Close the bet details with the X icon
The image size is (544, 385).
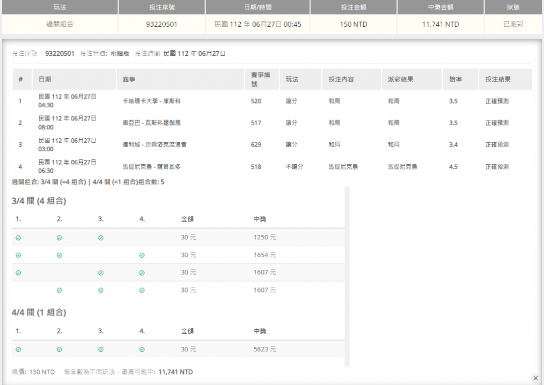(x=535, y=378)
